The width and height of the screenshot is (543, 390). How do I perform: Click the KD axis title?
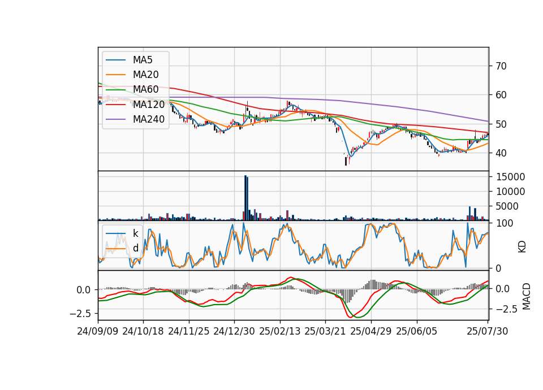[x=522, y=246]
